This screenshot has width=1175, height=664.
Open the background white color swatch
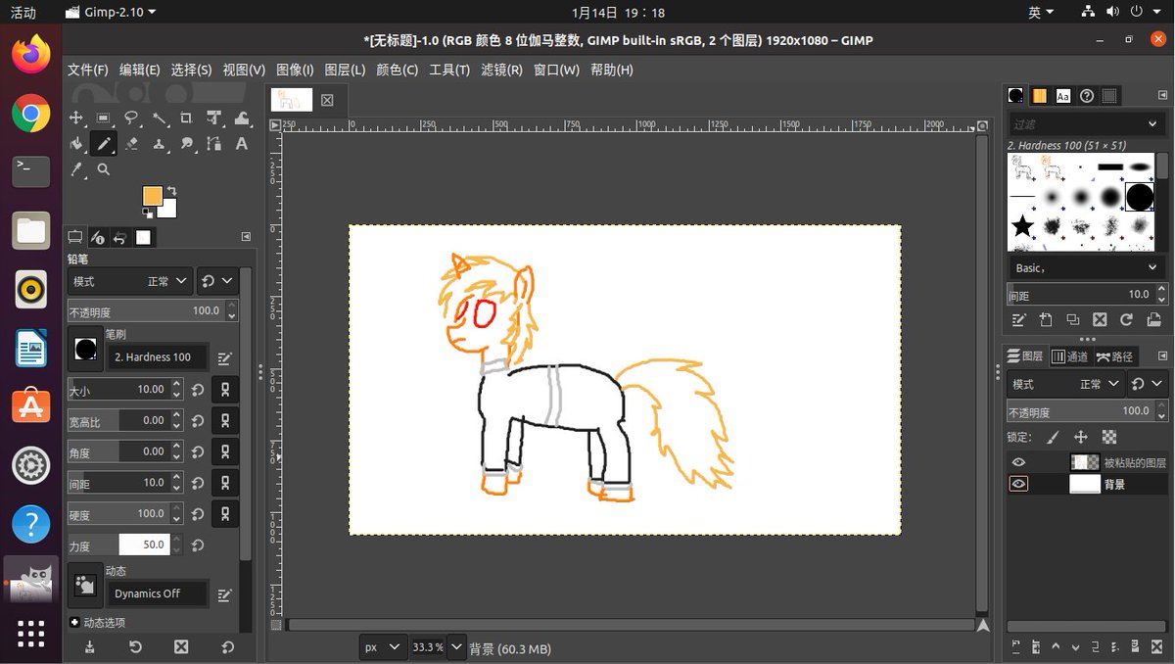167,208
